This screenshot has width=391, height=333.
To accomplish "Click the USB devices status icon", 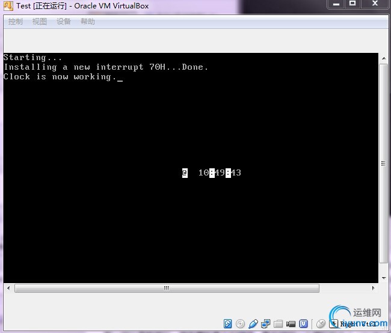I will click(253, 323).
